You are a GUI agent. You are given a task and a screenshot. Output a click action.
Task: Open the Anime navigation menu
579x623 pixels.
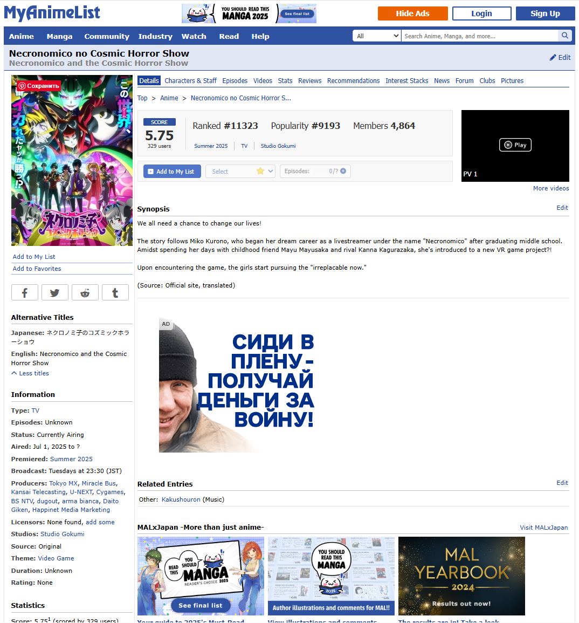(x=22, y=36)
